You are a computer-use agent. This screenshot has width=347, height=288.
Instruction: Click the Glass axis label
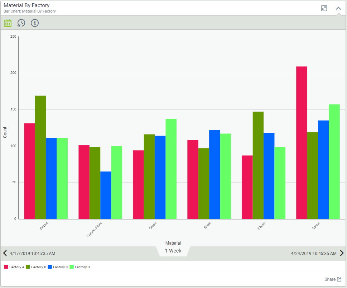click(153, 226)
